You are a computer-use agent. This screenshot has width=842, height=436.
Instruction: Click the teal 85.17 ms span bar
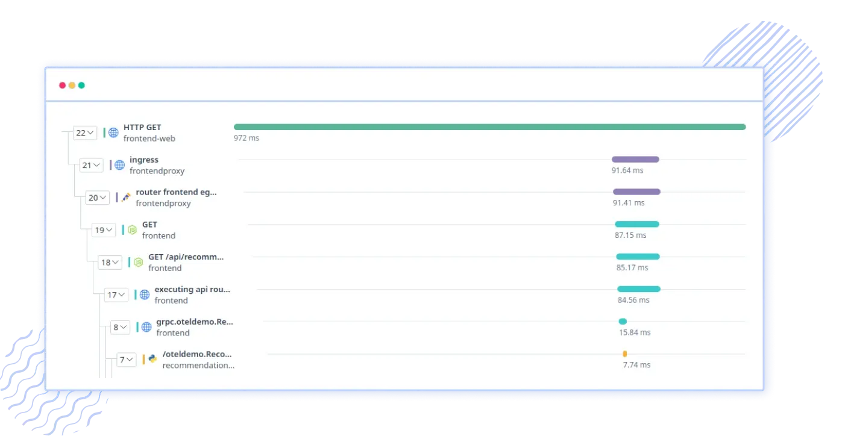[x=638, y=257]
